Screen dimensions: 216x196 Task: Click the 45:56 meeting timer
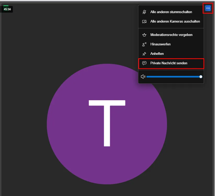[7, 9]
